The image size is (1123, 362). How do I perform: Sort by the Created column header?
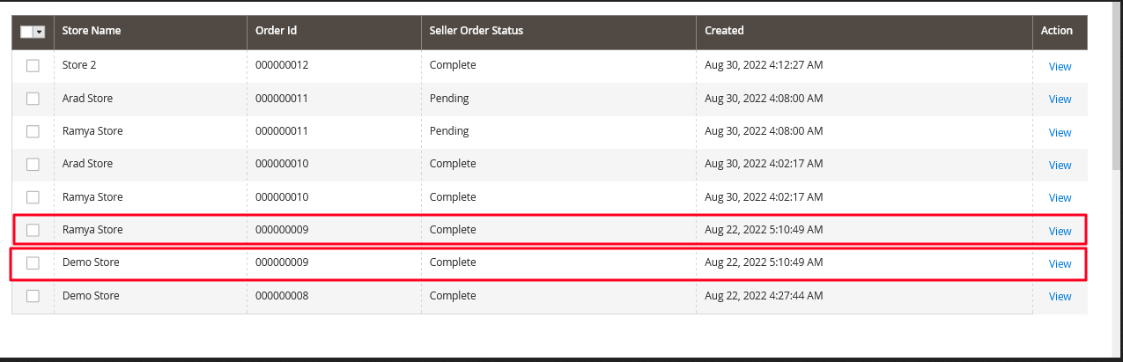(x=865, y=32)
